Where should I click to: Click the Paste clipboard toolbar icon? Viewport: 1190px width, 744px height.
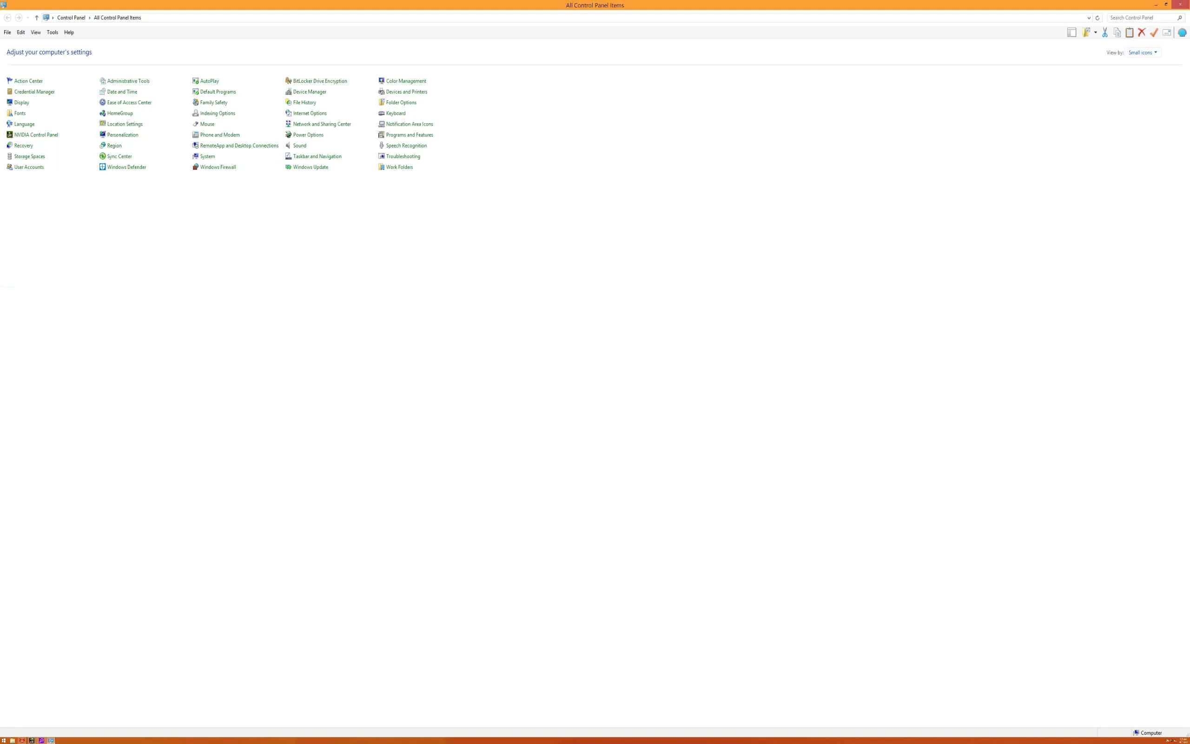click(1129, 33)
